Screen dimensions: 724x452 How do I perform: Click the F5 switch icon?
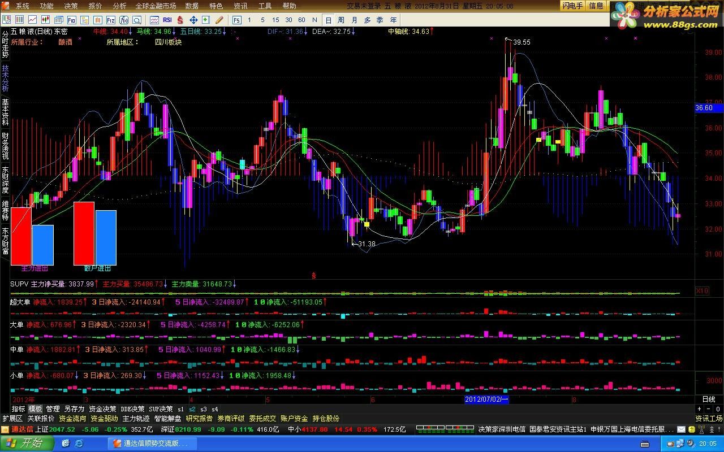pos(236,20)
